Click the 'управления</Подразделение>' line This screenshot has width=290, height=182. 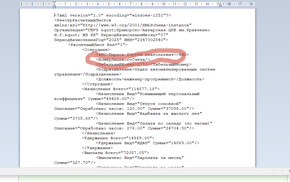point(88,74)
